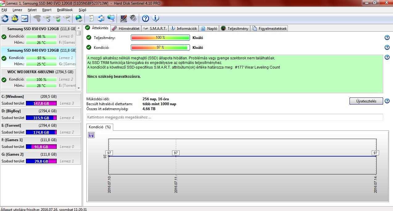The width and height of the screenshot is (393, 211).
Task: Click the 315,9 GB free space bar
Action: click(x=41, y=118)
